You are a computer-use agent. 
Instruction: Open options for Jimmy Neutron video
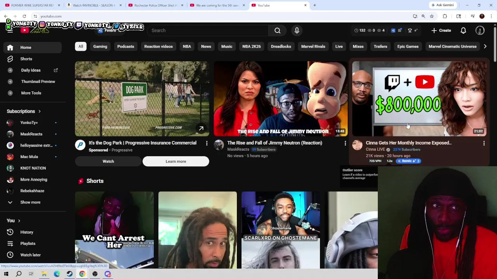point(345,143)
